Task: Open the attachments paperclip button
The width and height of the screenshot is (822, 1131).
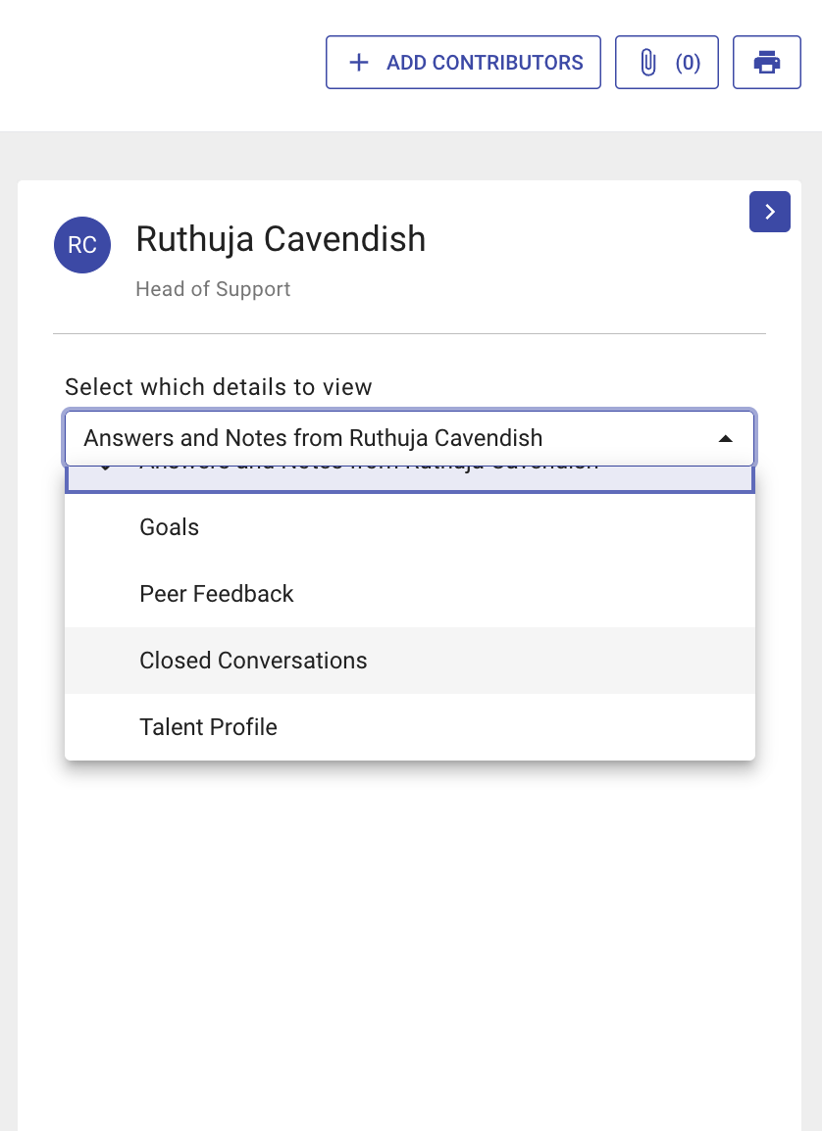Action: [x=667, y=63]
